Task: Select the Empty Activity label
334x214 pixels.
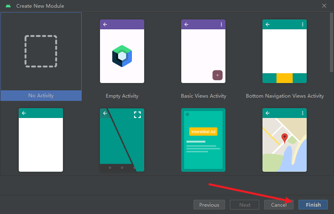Action: (x=122, y=96)
